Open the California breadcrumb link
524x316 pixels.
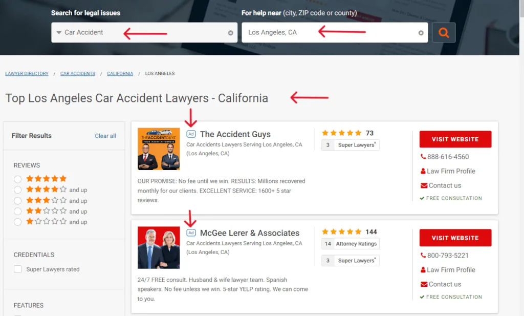(120, 74)
